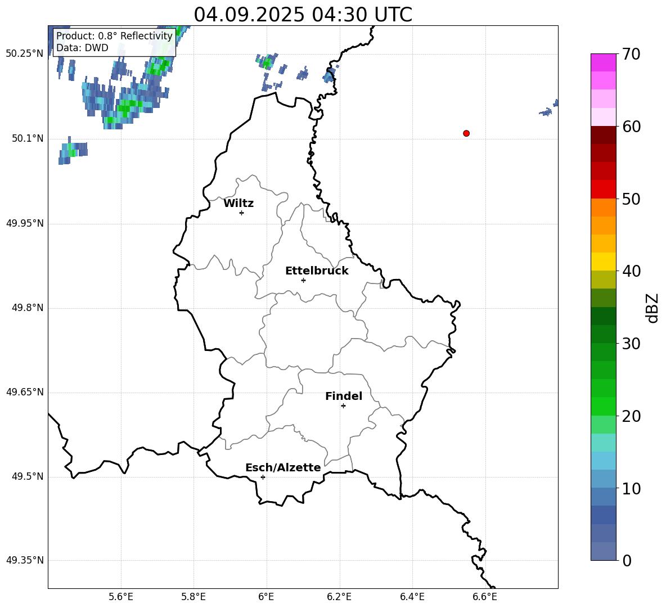Click the Wiltz cross marker

click(242, 213)
